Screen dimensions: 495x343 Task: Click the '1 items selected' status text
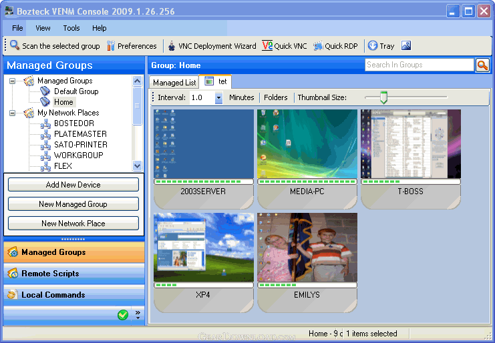tap(371, 334)
